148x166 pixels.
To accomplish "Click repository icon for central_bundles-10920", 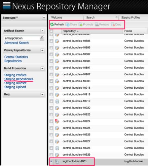I will tap(57, 108).
